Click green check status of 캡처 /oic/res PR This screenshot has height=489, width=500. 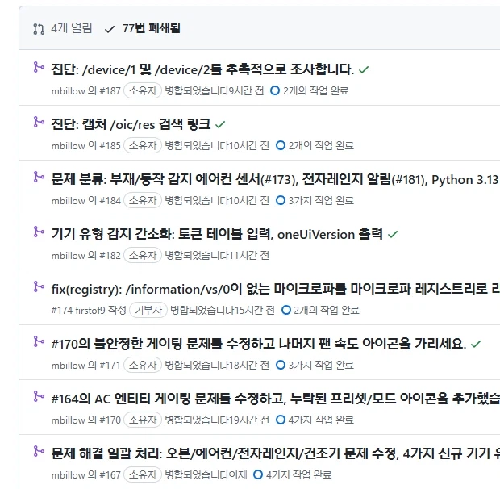(220, 124)
